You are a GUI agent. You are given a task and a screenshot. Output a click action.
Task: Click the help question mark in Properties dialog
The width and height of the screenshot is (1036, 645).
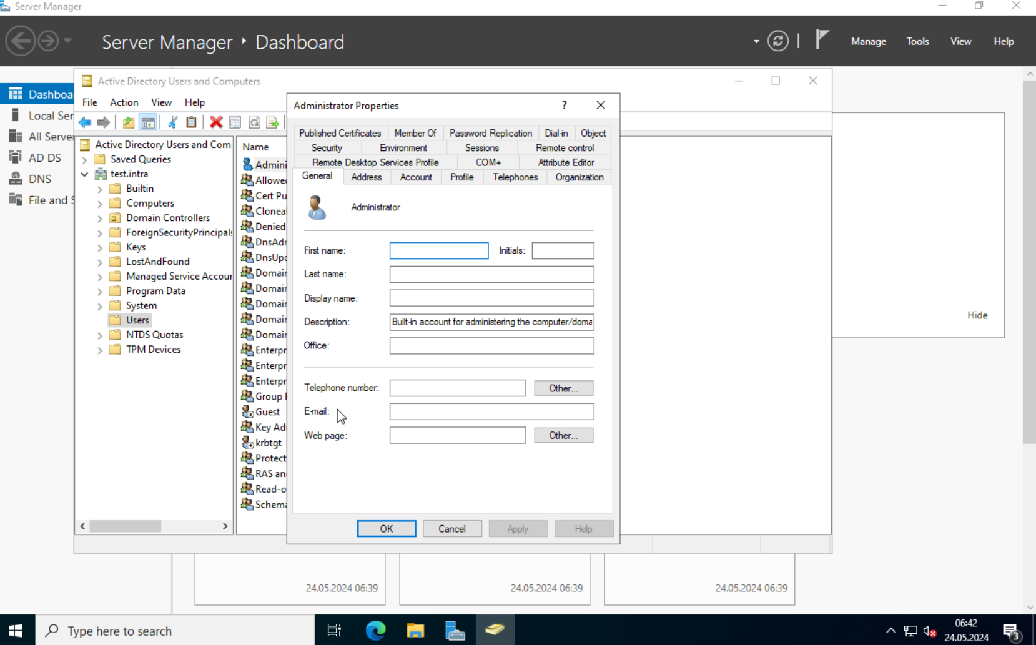(565, 105)
